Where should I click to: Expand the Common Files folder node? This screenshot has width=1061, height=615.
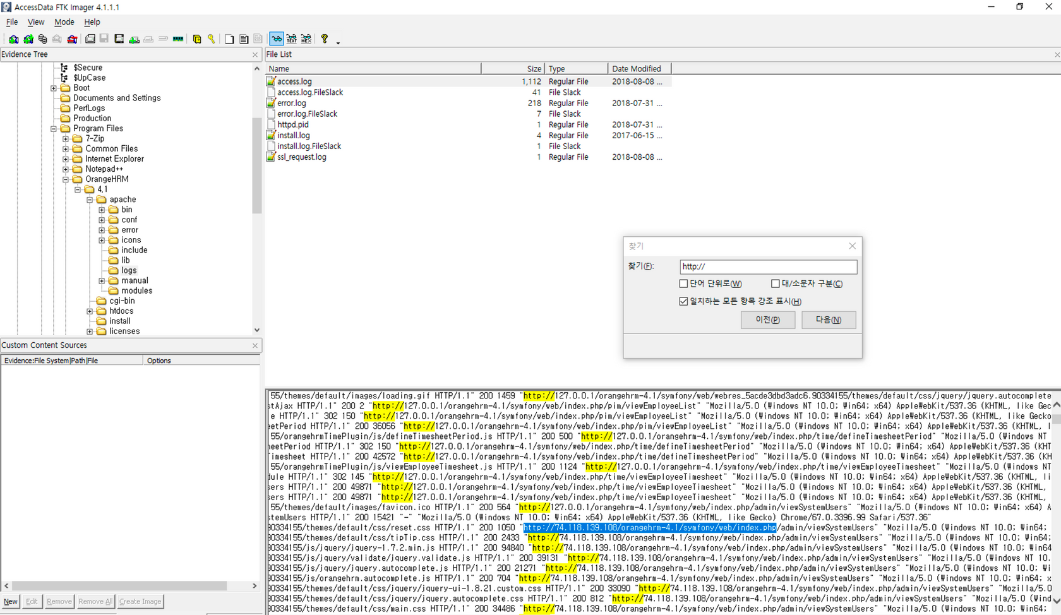66,149
